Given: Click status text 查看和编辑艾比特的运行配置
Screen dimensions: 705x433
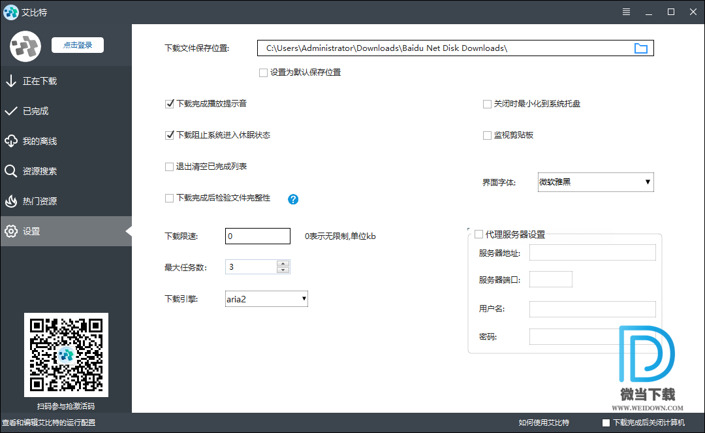Looking at the screenshot, I should point(48,423).
